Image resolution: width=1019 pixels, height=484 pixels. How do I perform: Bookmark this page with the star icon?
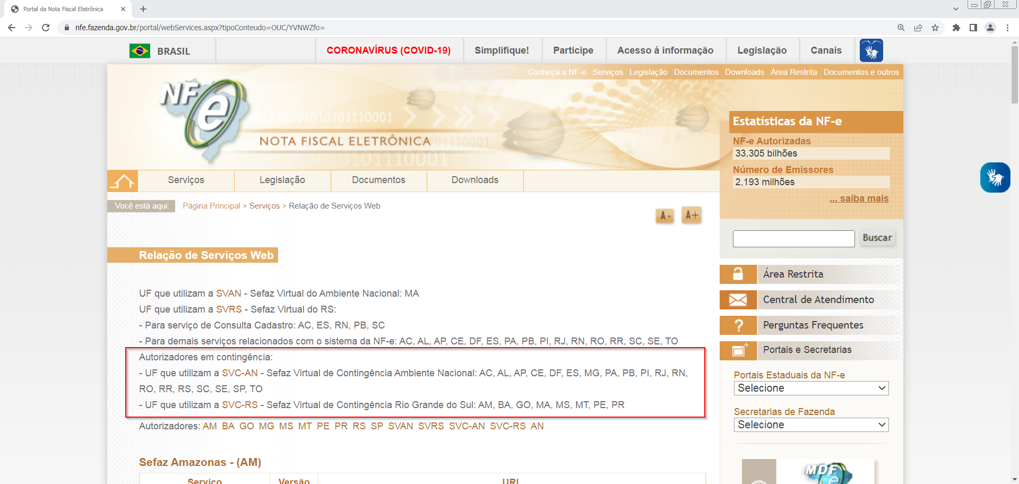(x=935, y=28)
